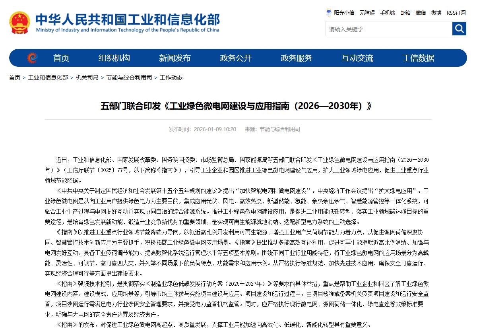Open the 组织机构 navigation menu
This screenshot has width=479, height=333.
(x=114, y=58)
